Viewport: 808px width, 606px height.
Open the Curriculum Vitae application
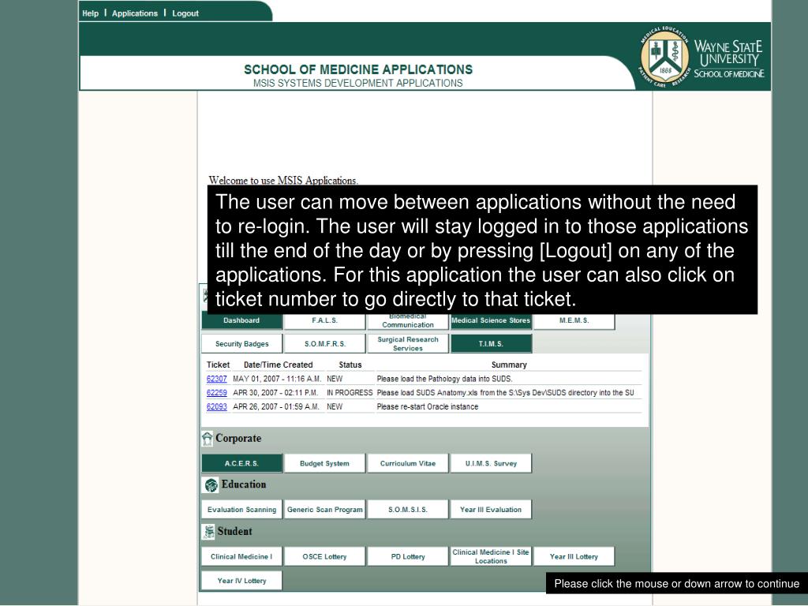(x=408, y=463)
